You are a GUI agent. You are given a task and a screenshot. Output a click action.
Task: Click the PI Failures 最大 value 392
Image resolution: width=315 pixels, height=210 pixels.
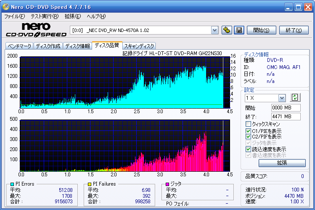click(x=146, y=196)
